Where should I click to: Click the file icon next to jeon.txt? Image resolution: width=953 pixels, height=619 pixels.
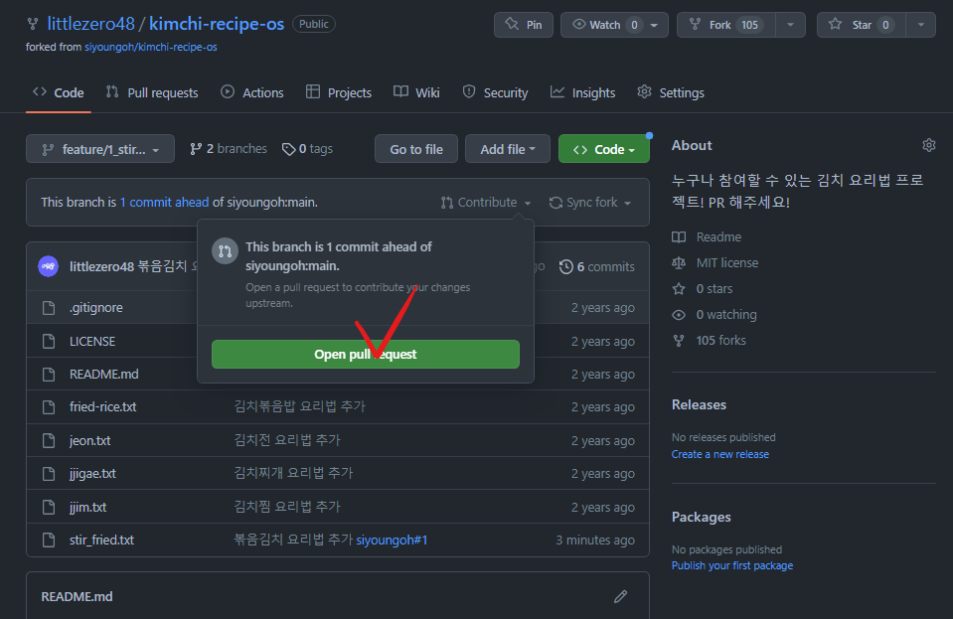point(49,440)
